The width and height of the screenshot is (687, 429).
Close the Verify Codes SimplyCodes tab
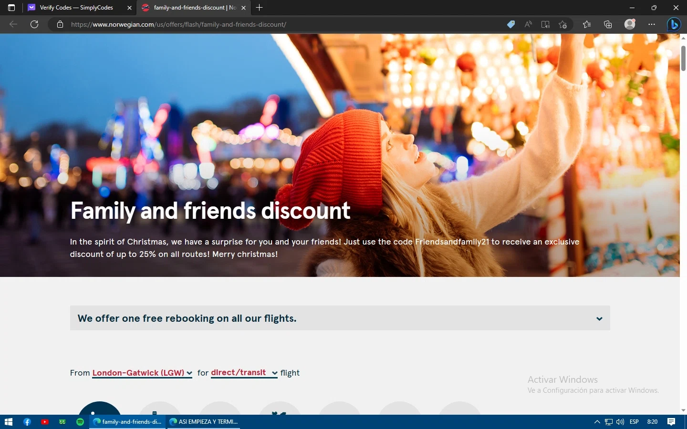(129, 8)
